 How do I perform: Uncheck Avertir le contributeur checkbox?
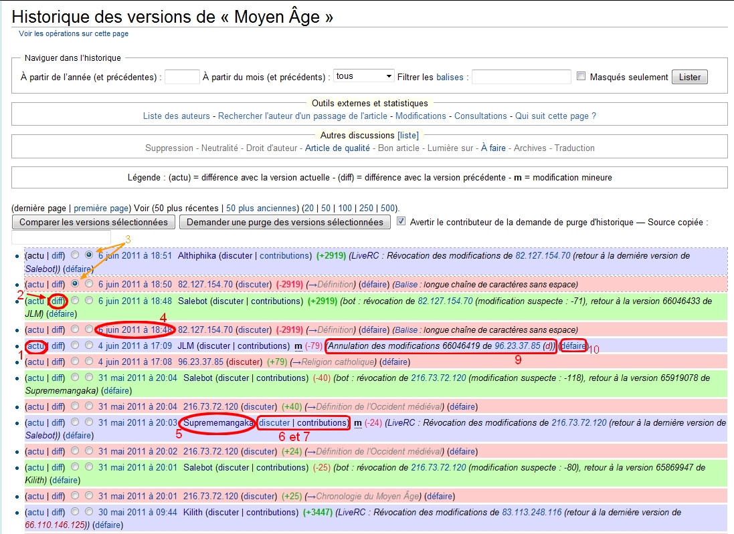click(x=401, y=221)
